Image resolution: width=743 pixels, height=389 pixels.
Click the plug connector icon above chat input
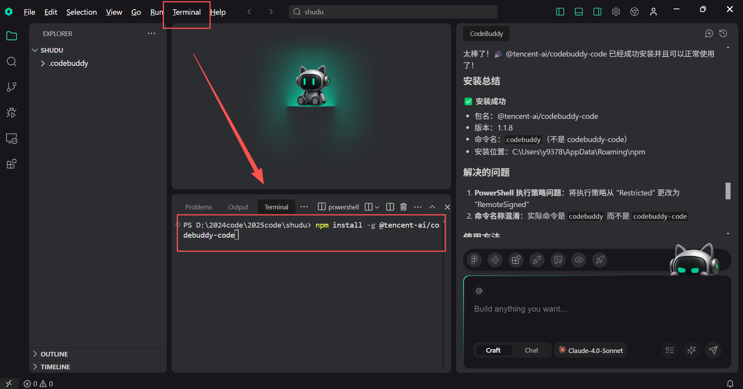[x=537, y=260]
